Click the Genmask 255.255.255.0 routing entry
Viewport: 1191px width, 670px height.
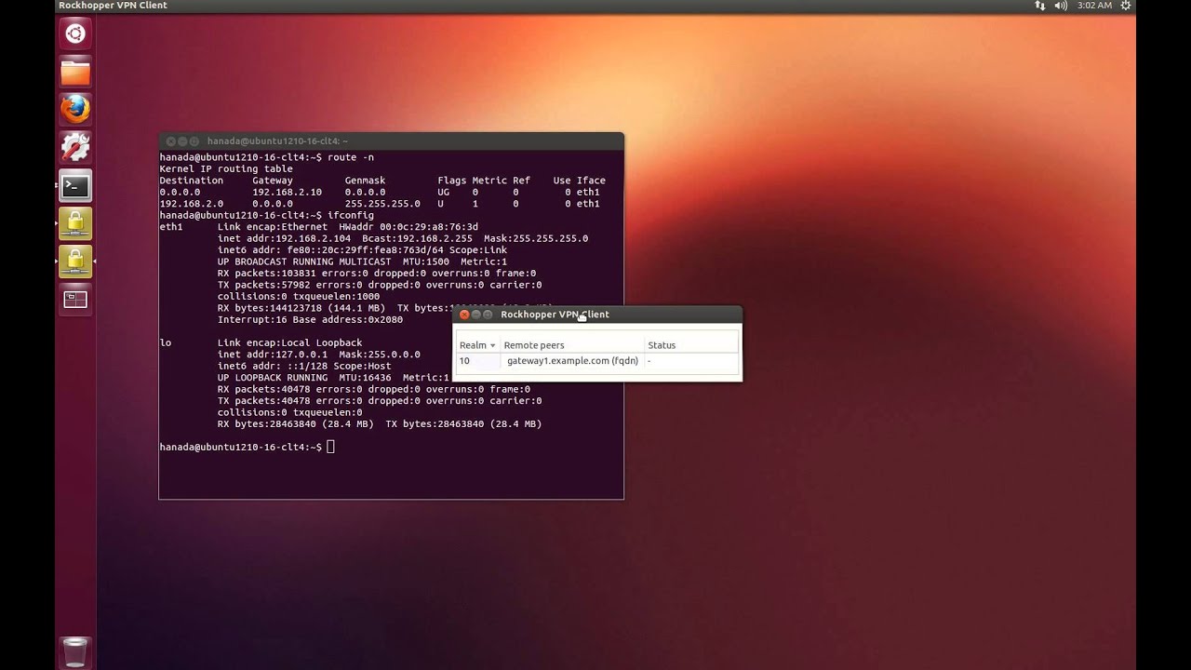[382, 204]
